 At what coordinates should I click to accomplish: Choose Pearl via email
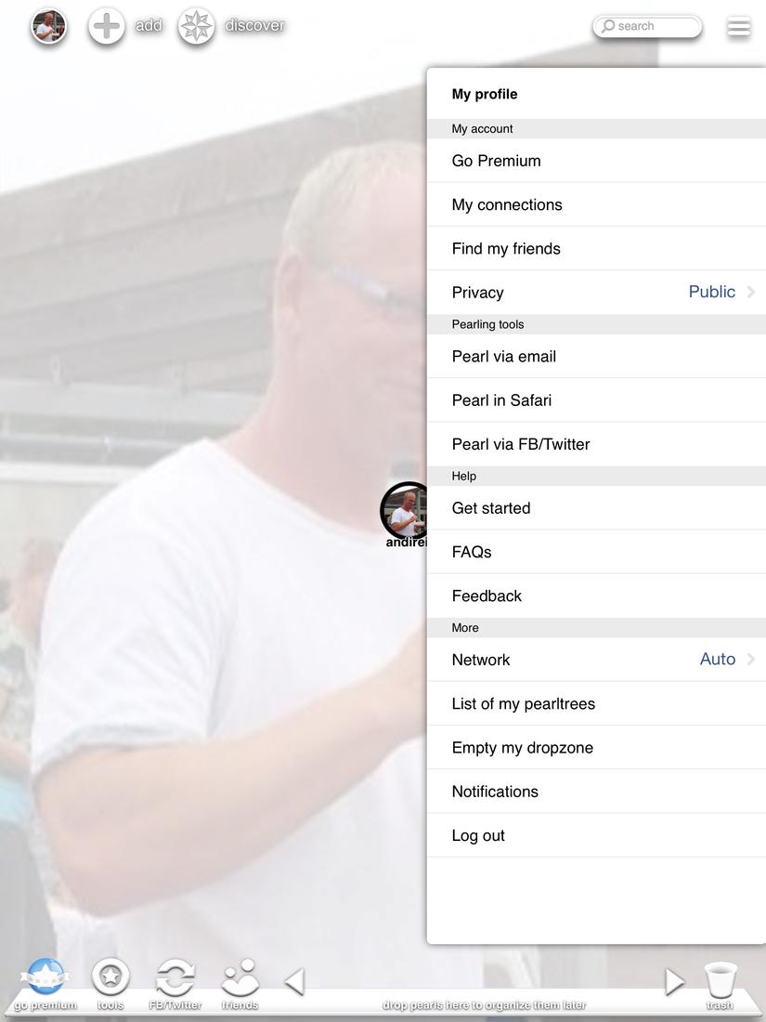pyautogui.click(x=596, y=357)
